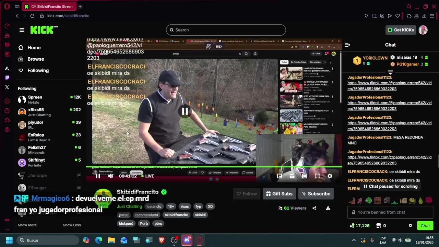Image resolution: width=439 pixels, height=247 pixels.
Task: Open Discord from the taskbar
Action: point(187,240)
